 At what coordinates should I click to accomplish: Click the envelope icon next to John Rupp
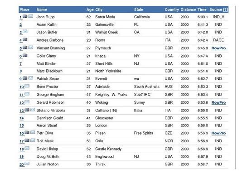coord(31,16)
